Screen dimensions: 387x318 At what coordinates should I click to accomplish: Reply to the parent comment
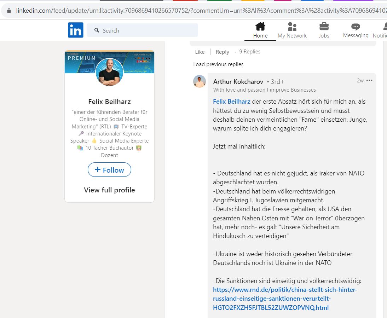(223, 52)
